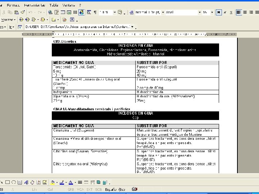Open the font size dropdown
The height and width of the screenshot is (194, 259).
pos(212,12)
